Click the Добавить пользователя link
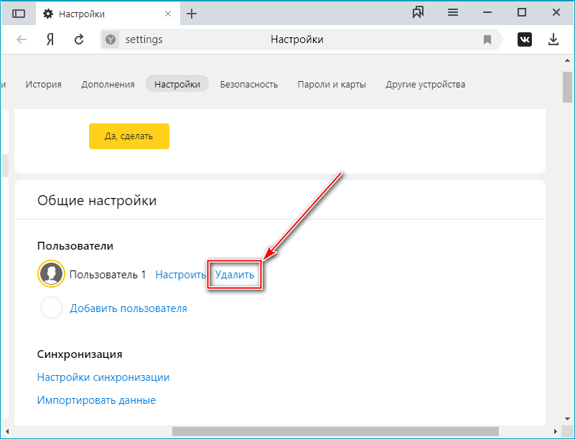This screenshot has width=575, height=439. [x=128, y=308]
